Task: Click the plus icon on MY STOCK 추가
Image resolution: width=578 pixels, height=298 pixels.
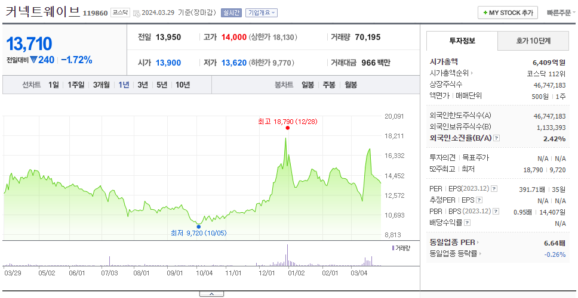Action: [485, 13]
